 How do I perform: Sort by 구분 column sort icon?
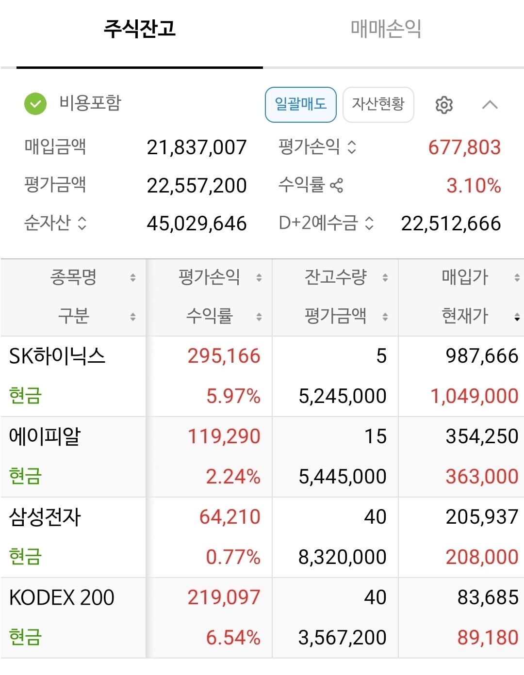132,317
